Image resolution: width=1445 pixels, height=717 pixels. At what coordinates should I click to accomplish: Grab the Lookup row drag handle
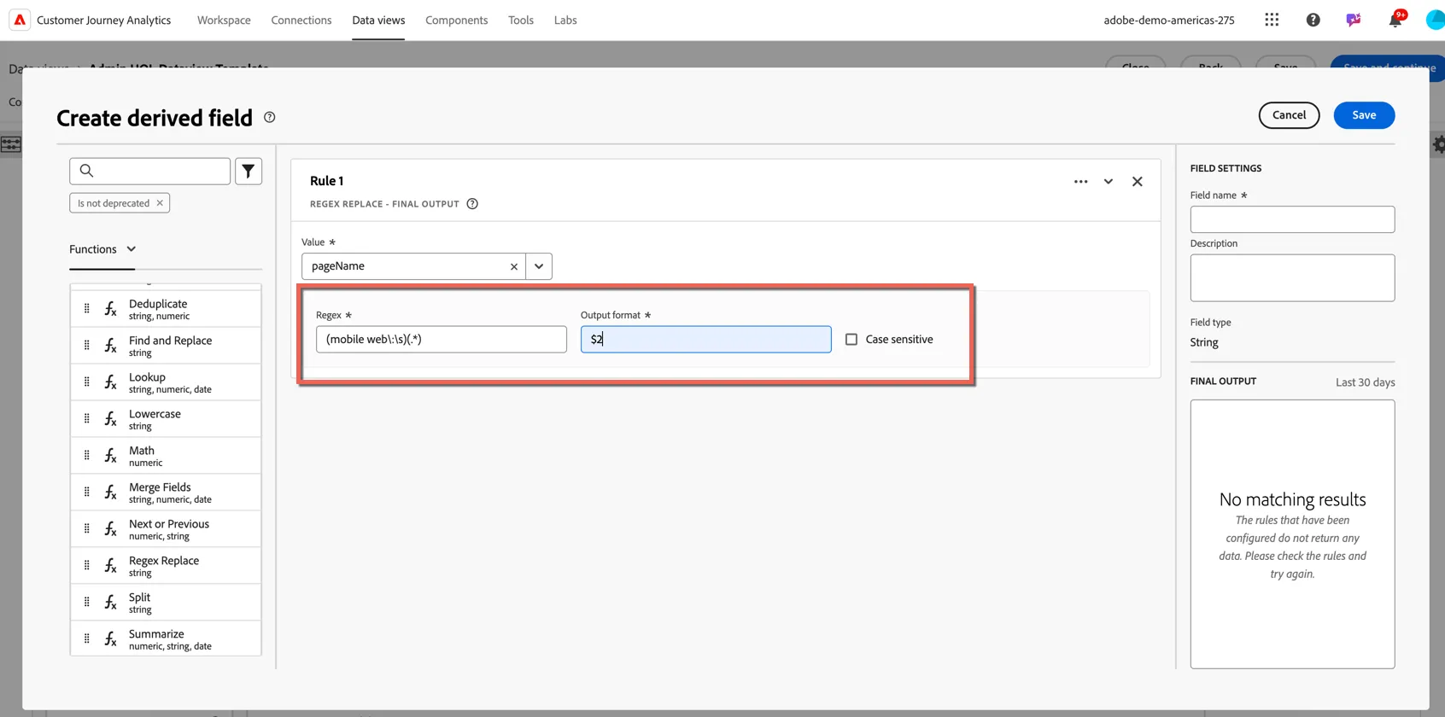86,382
